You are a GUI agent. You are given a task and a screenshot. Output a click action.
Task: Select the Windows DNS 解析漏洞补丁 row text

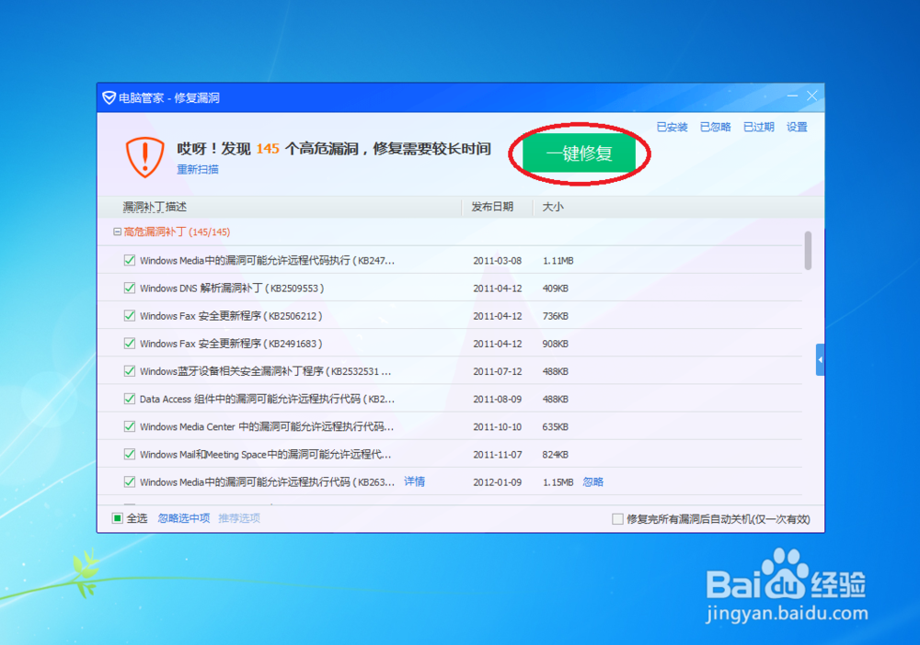pyautogui.click(x=232, y=289)
